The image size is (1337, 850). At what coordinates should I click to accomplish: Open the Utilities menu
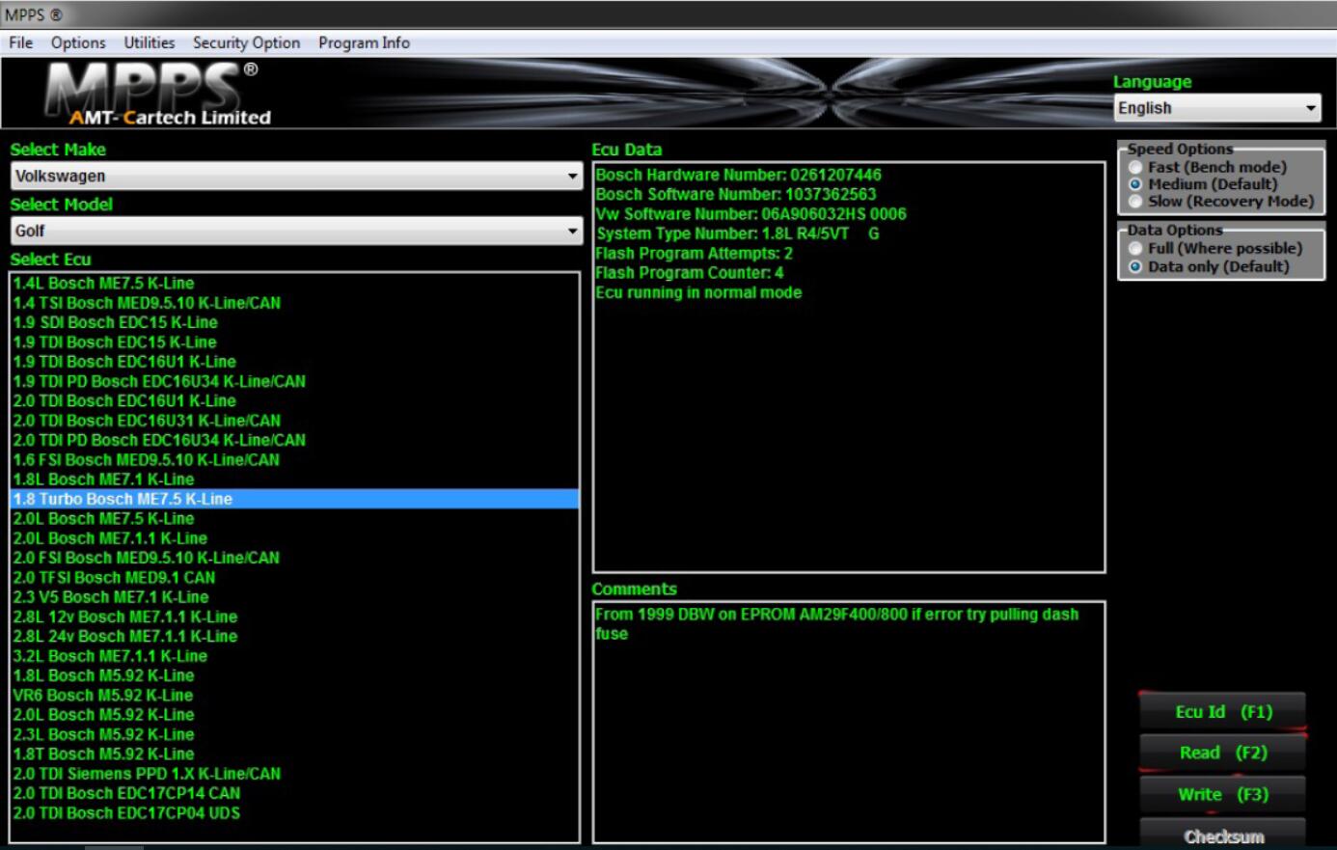click(150, 42)
